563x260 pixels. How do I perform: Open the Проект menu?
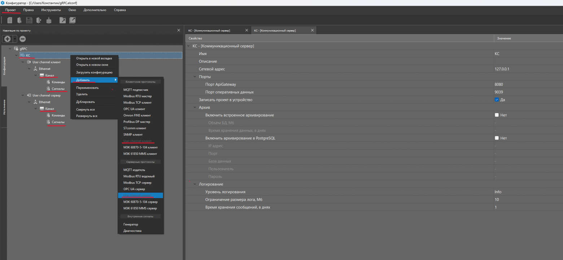pos(10,10)
